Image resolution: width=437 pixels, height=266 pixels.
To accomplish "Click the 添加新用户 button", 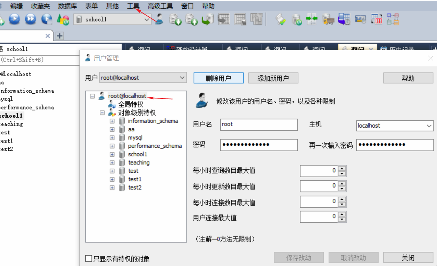I will (273, 78).
